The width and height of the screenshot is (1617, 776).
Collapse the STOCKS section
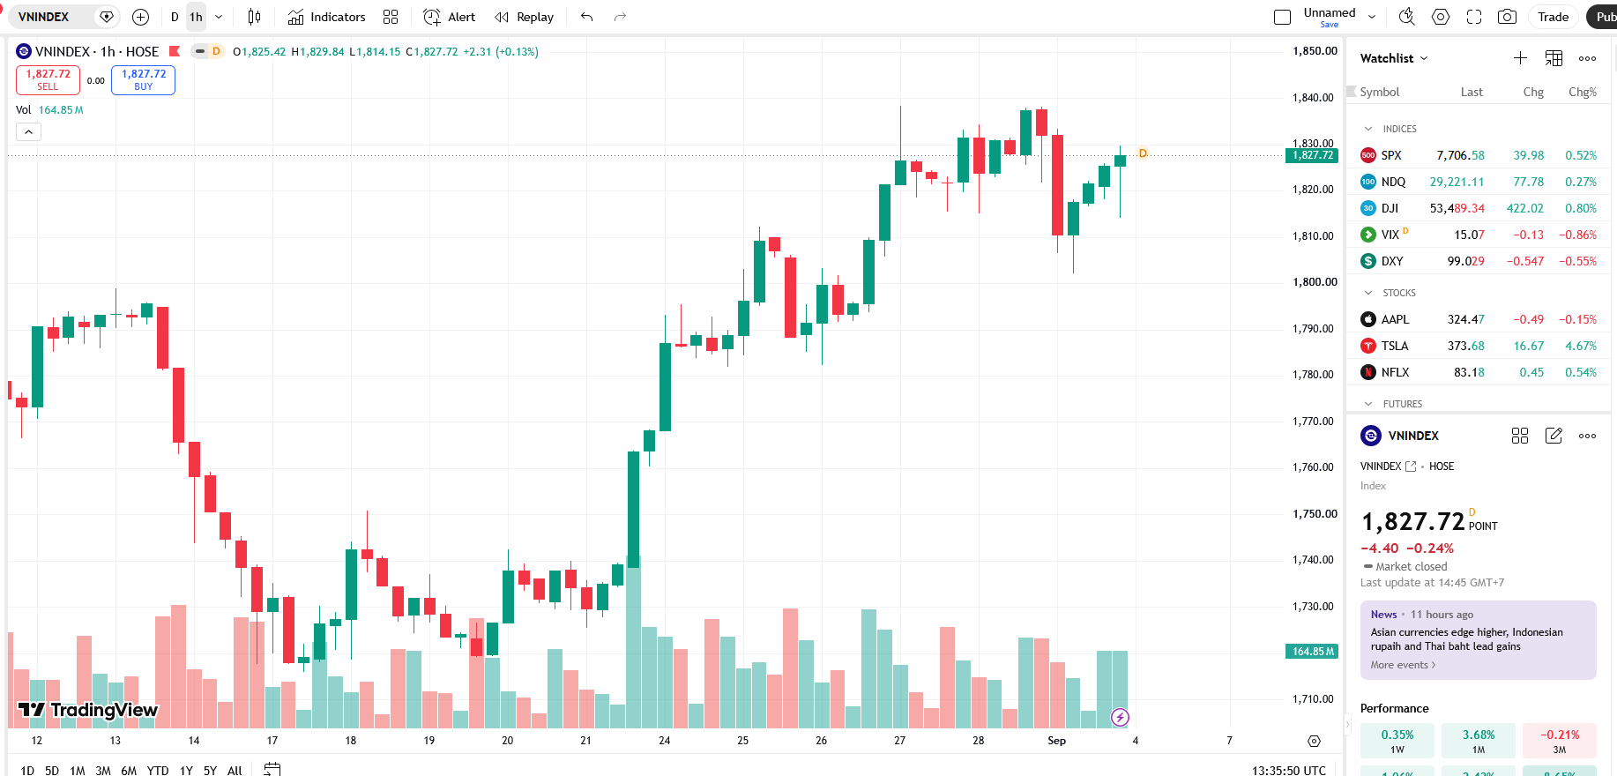(1368, 293)
